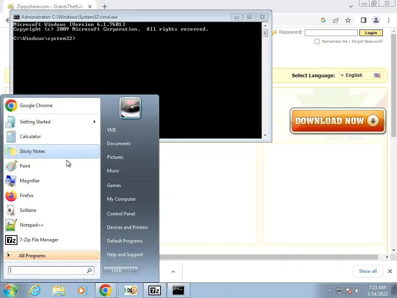The image size is (397, 298).
Task: Open Chrome tab search dropdown
Action: click(350, 7)
